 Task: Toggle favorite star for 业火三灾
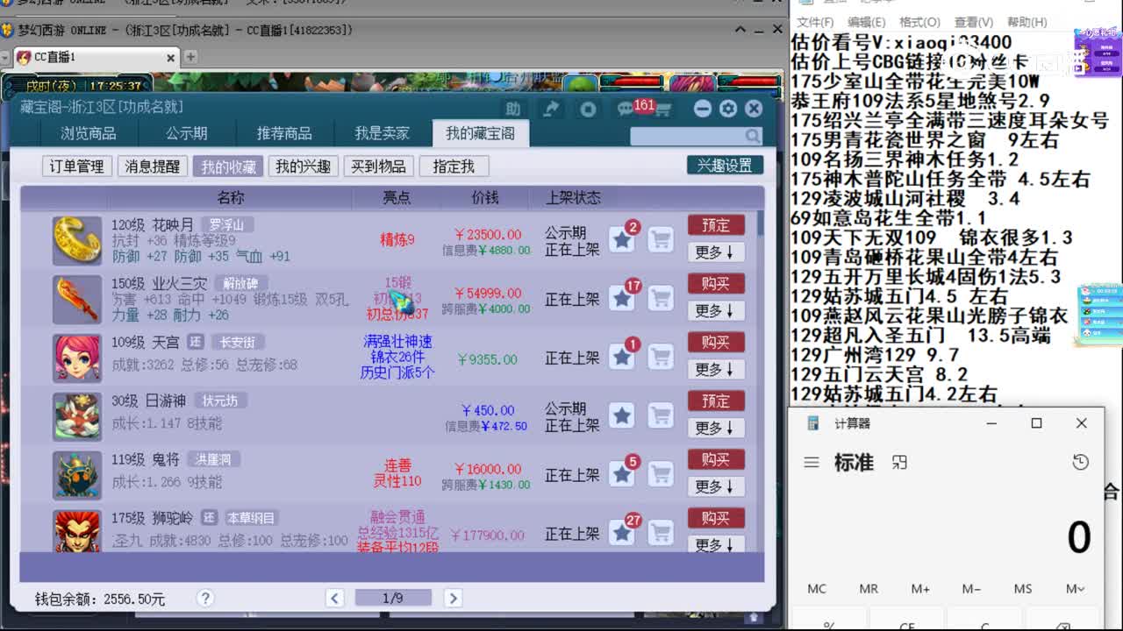(622, 298)
